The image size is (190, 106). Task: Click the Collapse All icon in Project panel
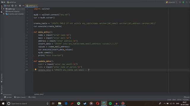[16, 6]
